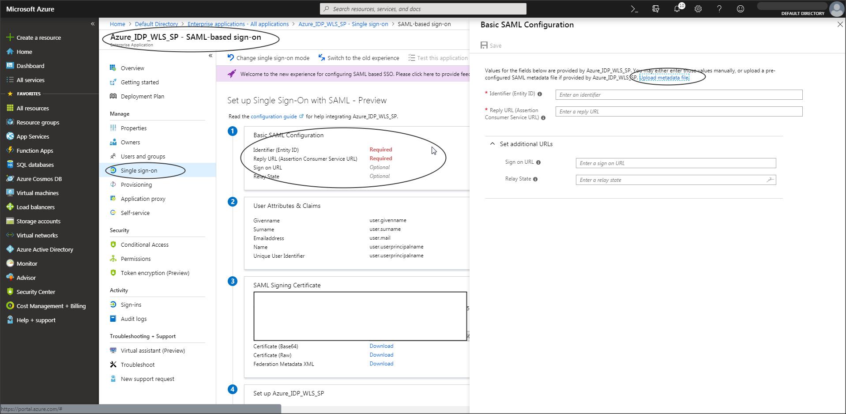
Task: Click the Storage accounts icon
Action: pos(10,221)
